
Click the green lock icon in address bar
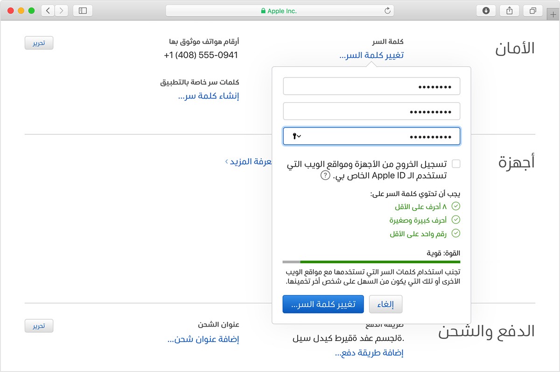pyautogui.click(x=263, y=11)
